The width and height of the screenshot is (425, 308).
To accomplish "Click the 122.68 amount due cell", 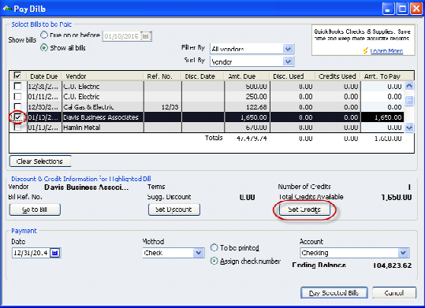I will click(x=247, y=107).
